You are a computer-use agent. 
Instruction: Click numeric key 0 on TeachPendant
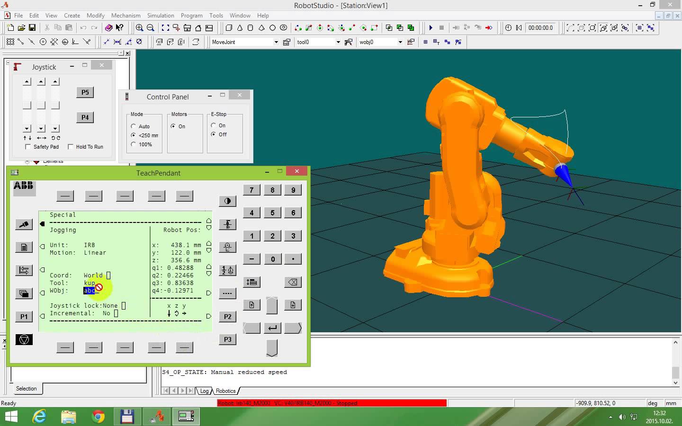(x=272, y=259)
